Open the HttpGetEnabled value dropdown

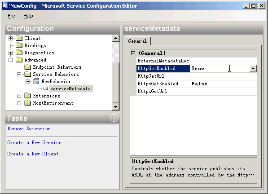(x=253, y=69)
